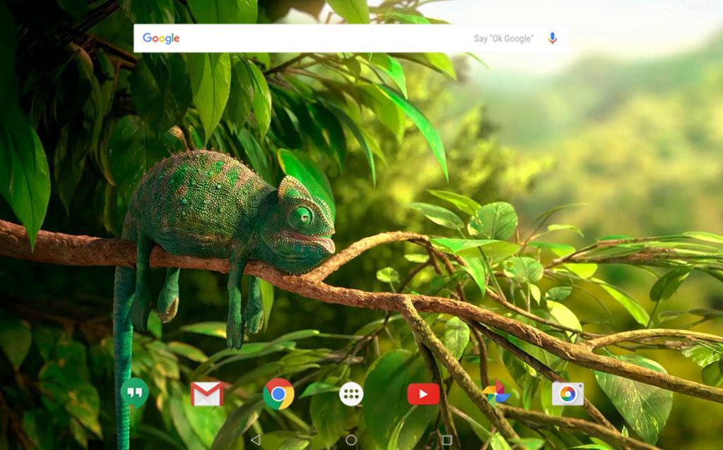Open the app drawer

[351, 394]
